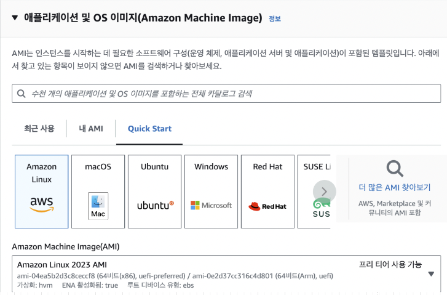Choose the Amazon Linux AMI card
The image size is (447, 295).
click(x=42, y=192)
